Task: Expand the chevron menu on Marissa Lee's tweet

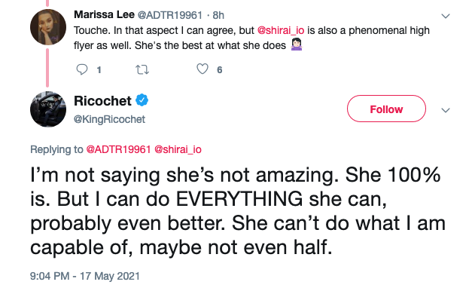Action: pos(446,16)
